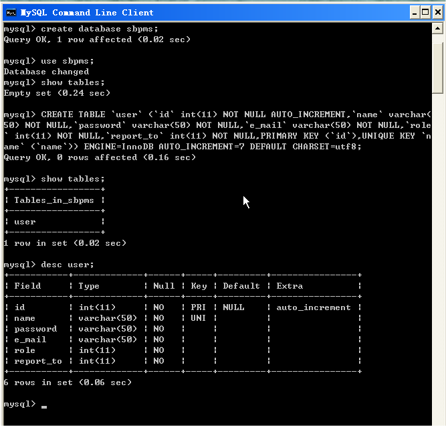Click '6 rows in set (0.06 sec)'

tap(68, 382)
